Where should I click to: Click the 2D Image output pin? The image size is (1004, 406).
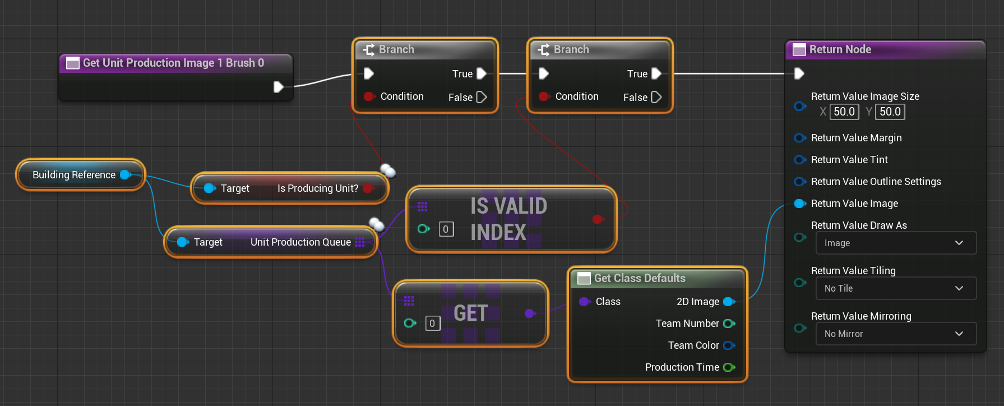click(x=729, y=302)
